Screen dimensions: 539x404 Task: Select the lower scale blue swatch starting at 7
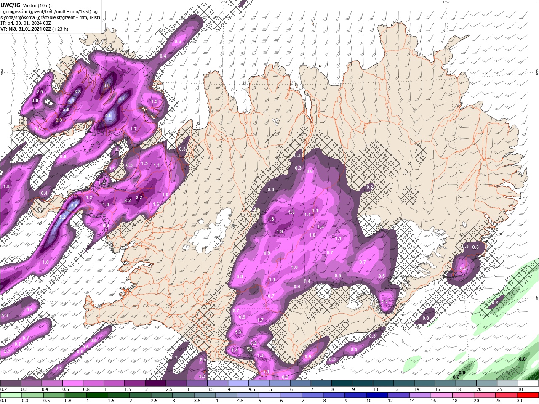312,395
